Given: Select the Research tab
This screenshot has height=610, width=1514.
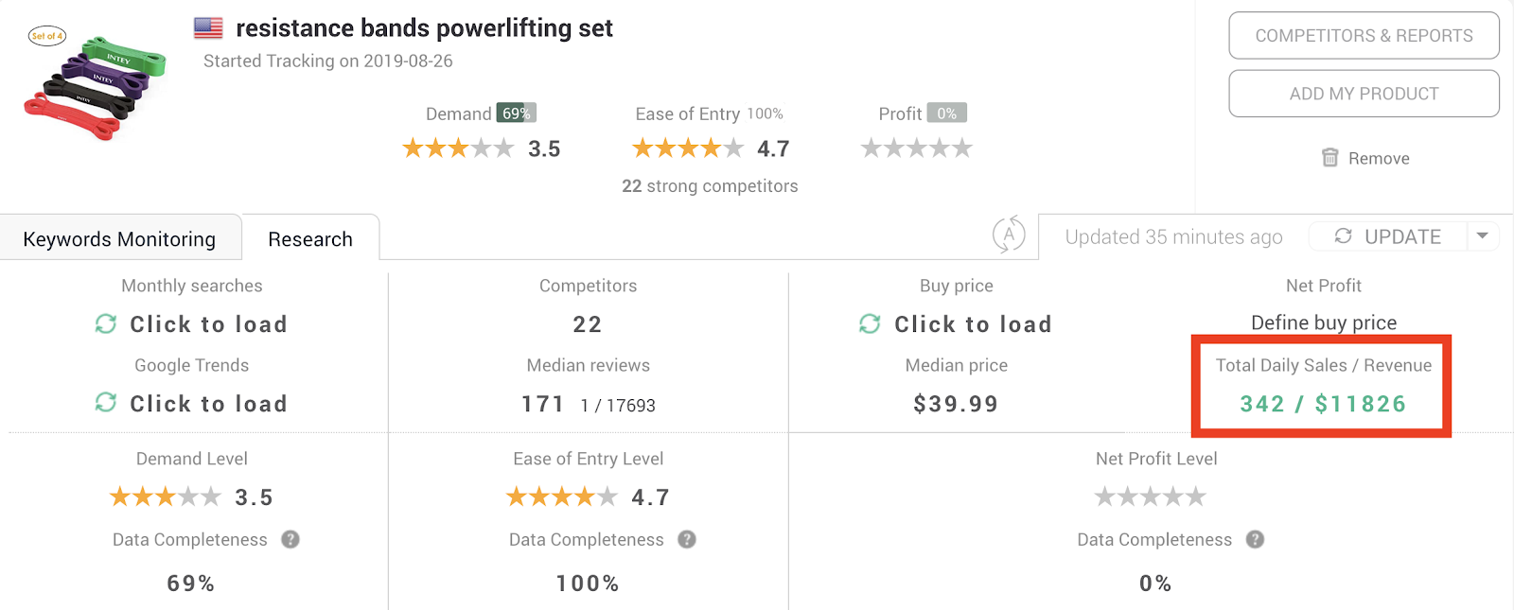Looking at the screenshot, I should point(310,239).
